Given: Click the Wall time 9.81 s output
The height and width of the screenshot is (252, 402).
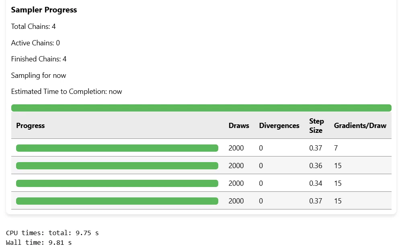Looking at the screenshot, I should click(39, 242).
